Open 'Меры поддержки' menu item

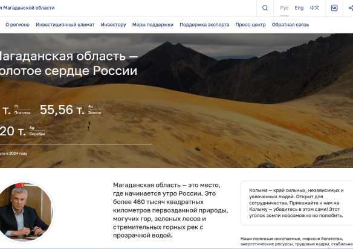(153, 25)
